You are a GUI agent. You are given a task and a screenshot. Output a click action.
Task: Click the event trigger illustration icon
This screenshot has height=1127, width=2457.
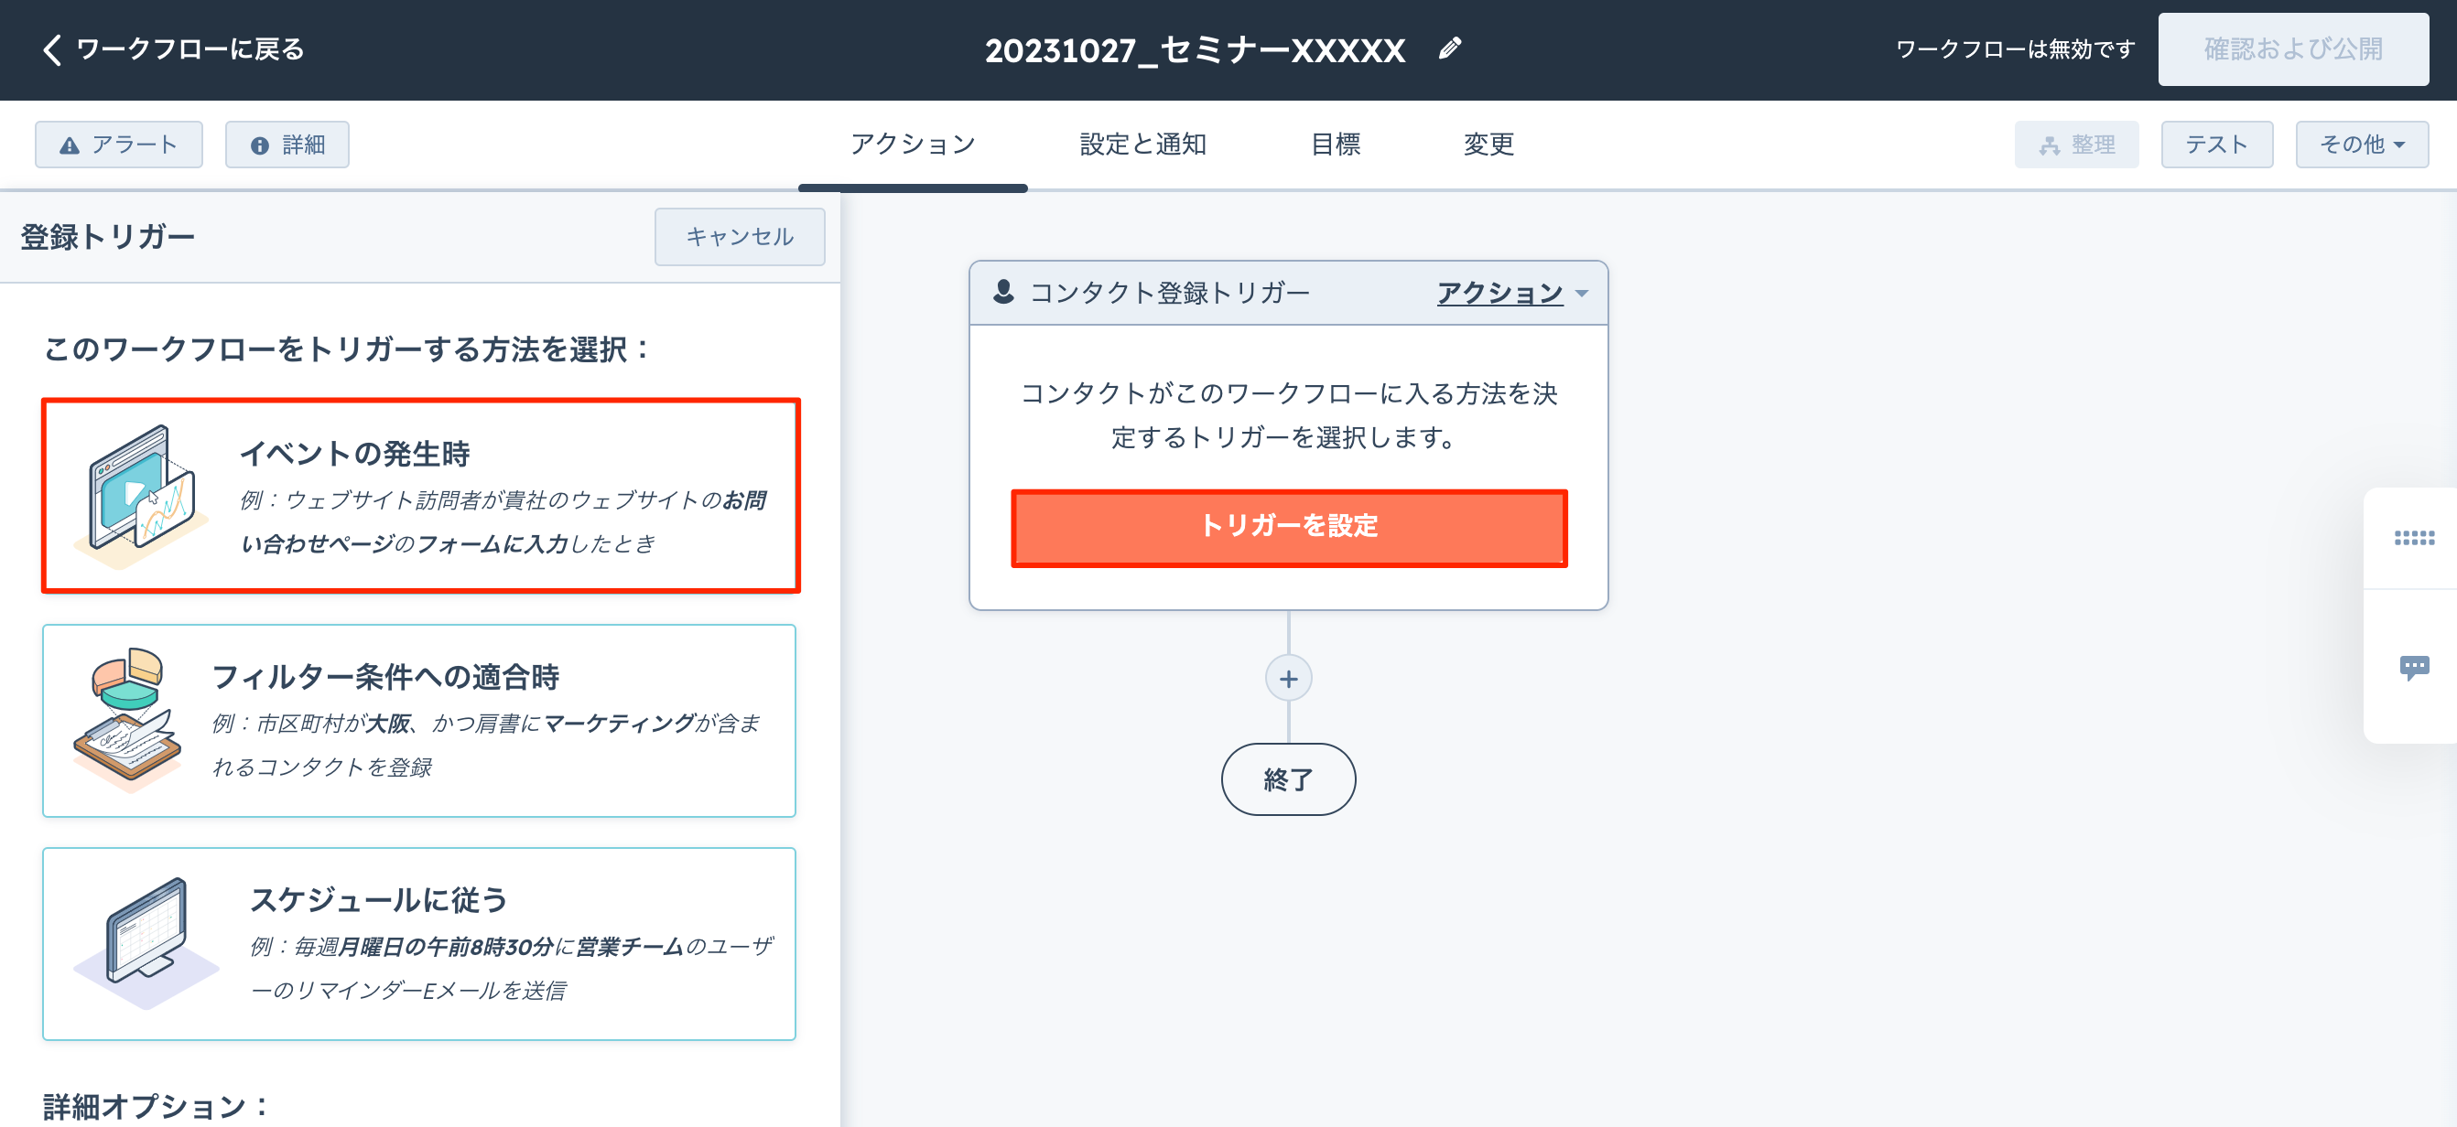pos(141,499)
